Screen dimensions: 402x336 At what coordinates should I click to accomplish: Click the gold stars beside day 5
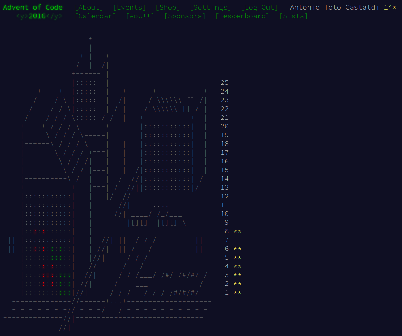(238, 257)
